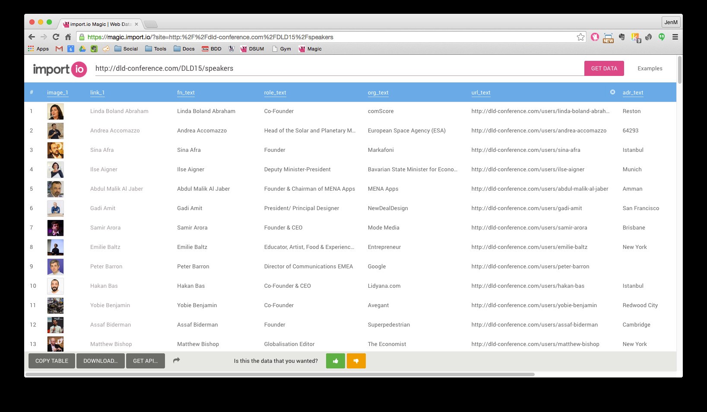Remove the url_text column with x icon

pyautogui.click(x=612, y=92)
